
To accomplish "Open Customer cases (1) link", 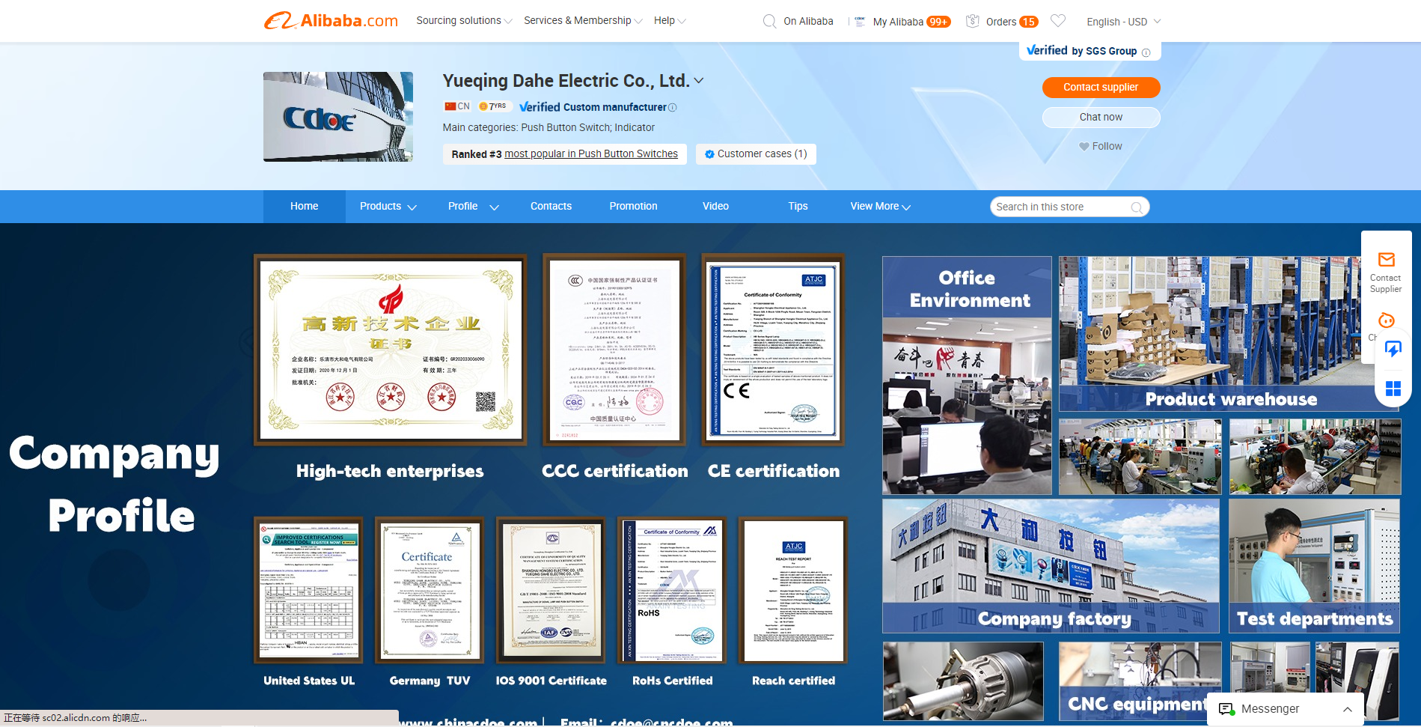I will click(756, 154).
